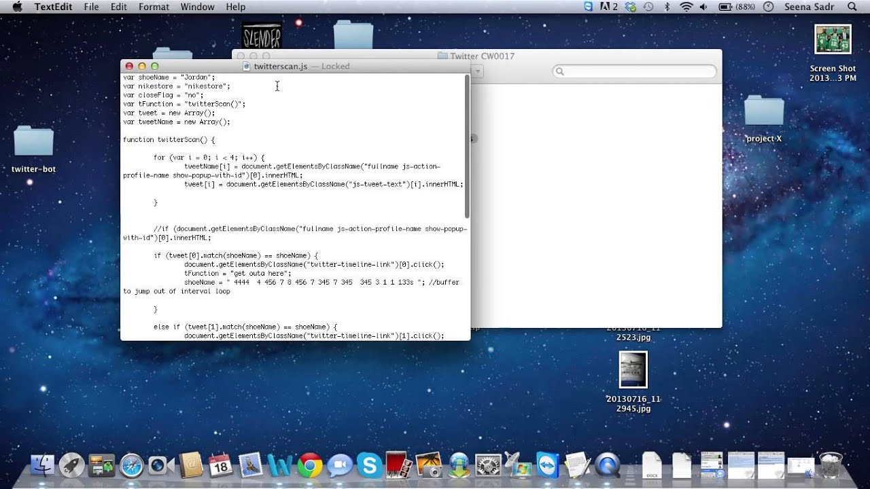The image size is (870, 489).
Task: Open iPhoto camera icon in Dock
Action: [429, 465]
